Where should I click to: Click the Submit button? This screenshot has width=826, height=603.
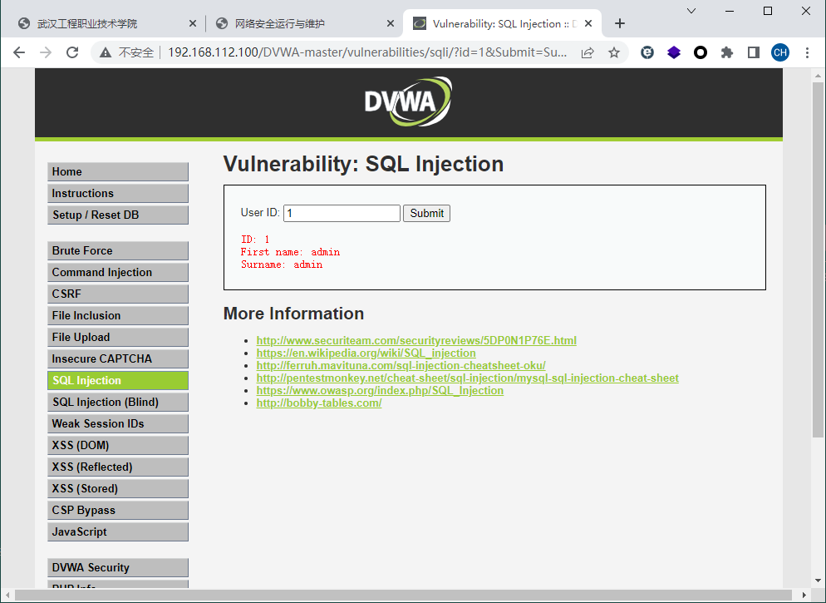pos(426,213)
